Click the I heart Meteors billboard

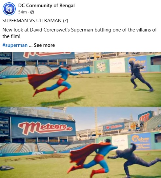(113, 127)
